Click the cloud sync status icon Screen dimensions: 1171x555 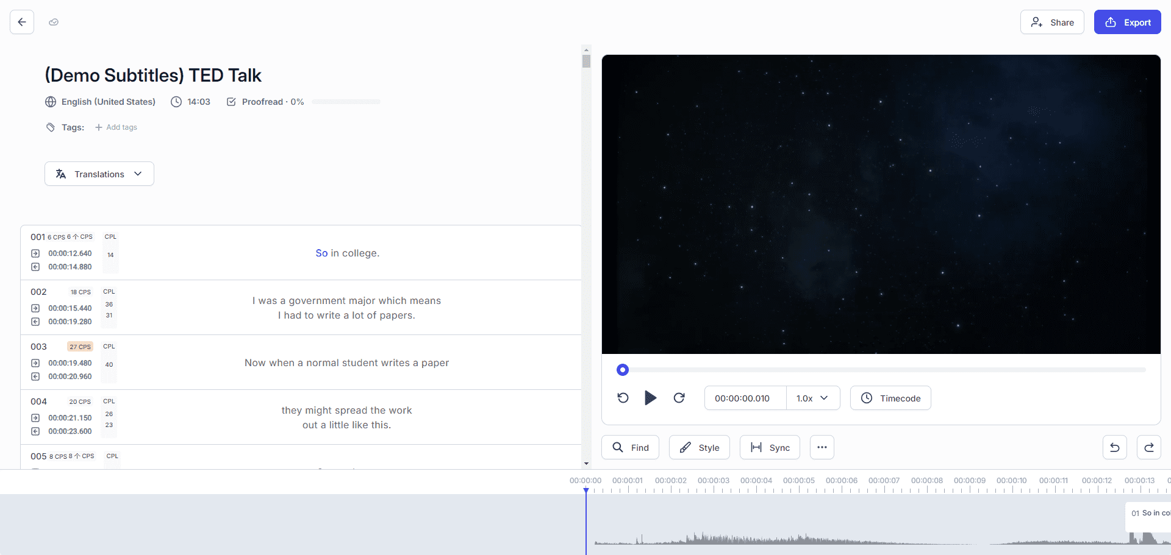[x=54, y=22]
